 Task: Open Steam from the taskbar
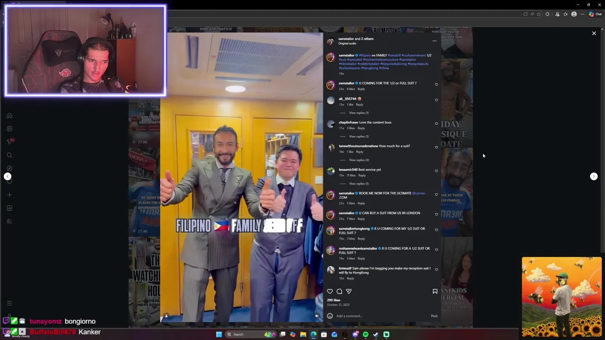pos(376,334)
